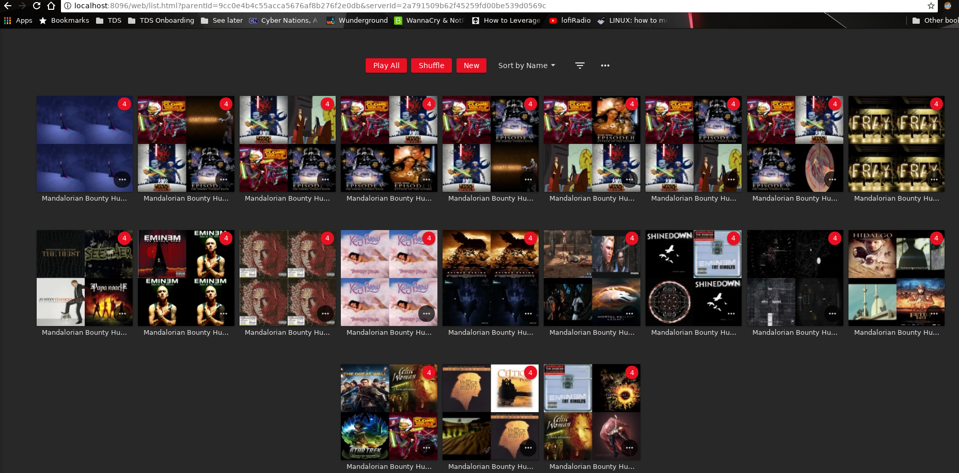Go to browser home icon
Screen dimensions: 959x473
tap(51, 6)
